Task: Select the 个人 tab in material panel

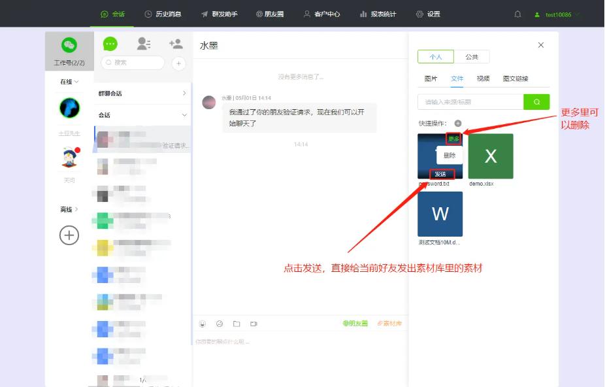Action: 436,57
